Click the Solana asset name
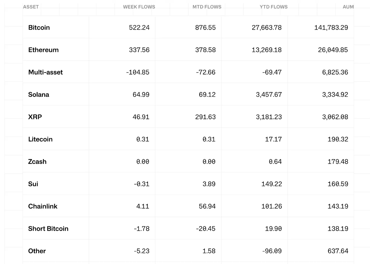This screenshot has width=370, height=264. tap(39, 95)
